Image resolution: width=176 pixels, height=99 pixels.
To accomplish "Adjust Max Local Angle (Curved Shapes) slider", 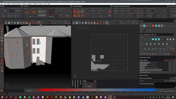I will click(154, 65).
